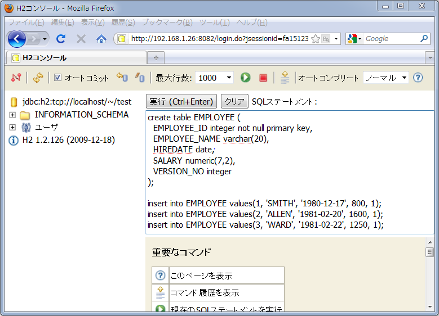Click the rollback icon in H2 toolbar

(x=140, y=78)
